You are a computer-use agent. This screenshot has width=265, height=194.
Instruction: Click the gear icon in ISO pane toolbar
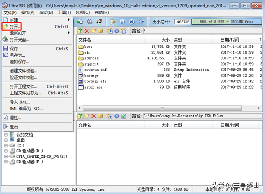coord(117,31)
